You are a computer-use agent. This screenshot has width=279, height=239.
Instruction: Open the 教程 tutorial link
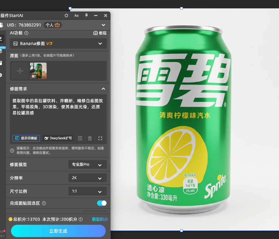click(100, 33)
